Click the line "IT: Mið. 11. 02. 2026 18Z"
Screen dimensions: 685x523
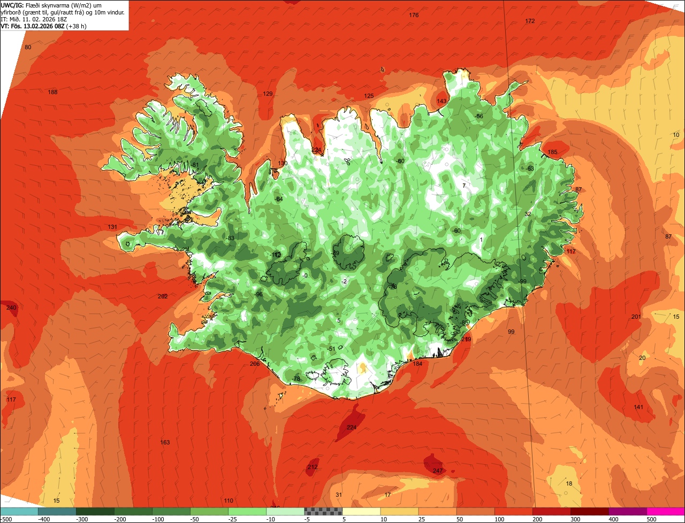(35, 19)
